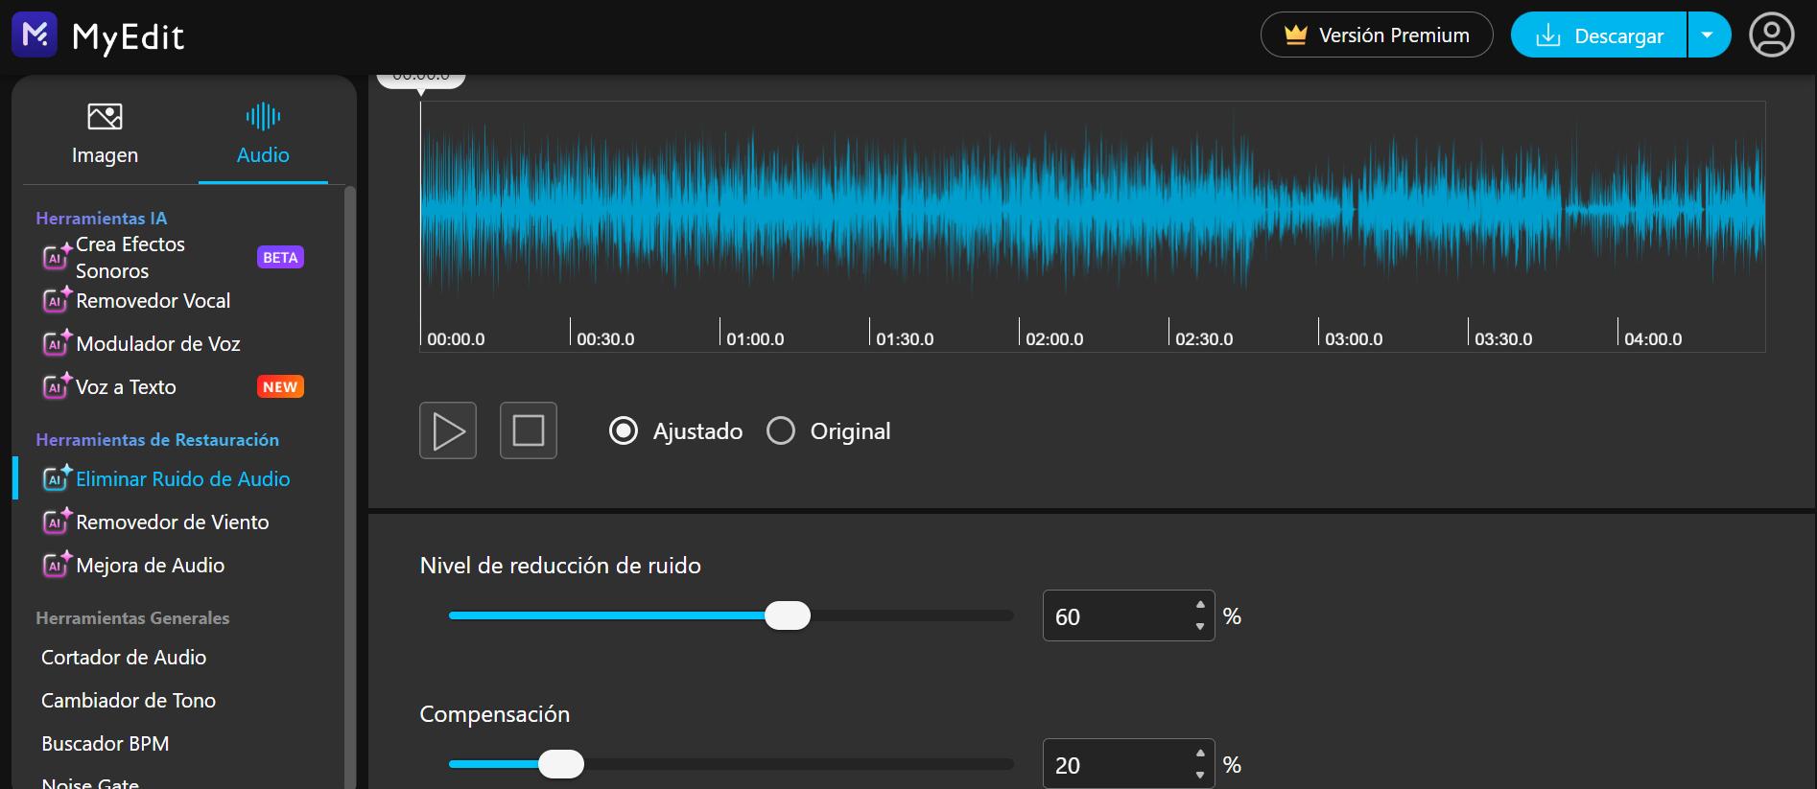Screen dimensions: 1817x789
Task: Click the AI icon beside Voz a Texto
Action: (57, 386)
